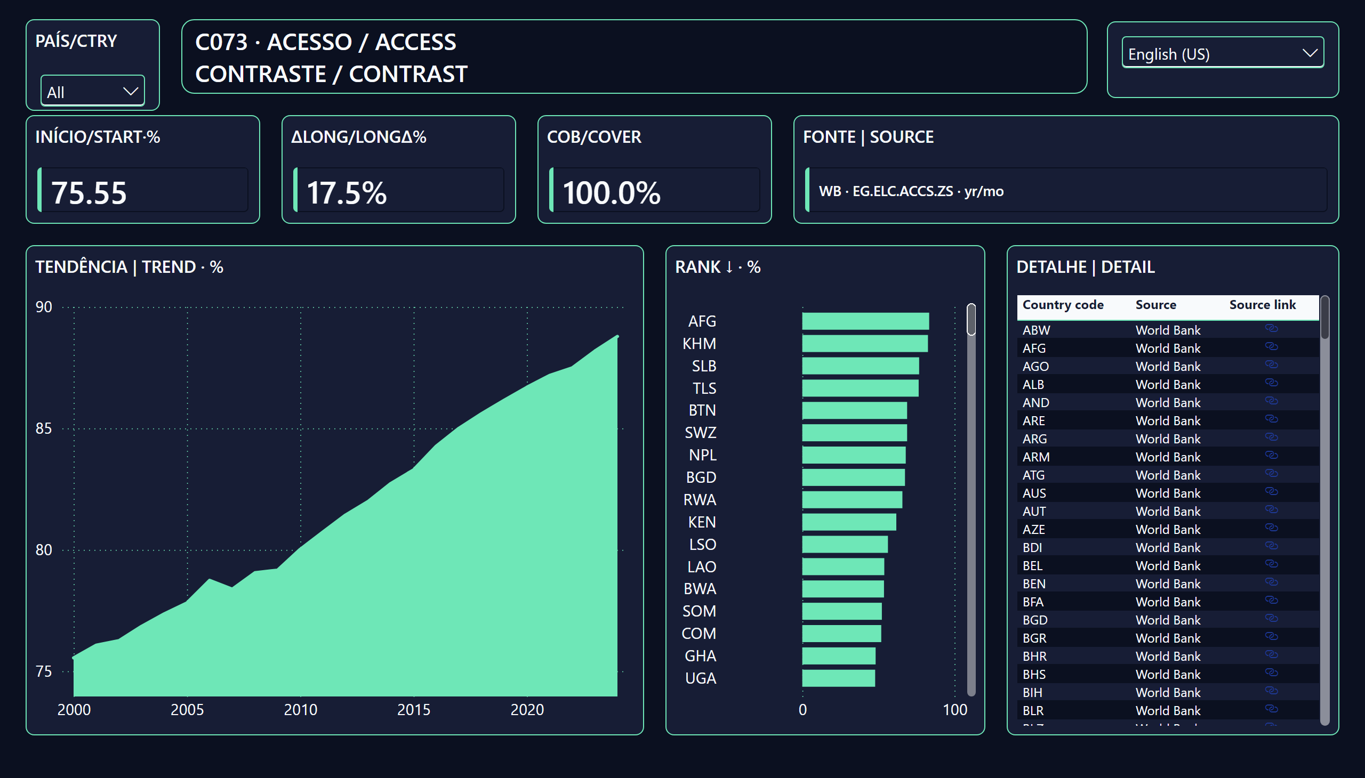This screenshot has width=1365, height=778.
Task: Select the SLB bar in rank chart
Action: [860, 366]
